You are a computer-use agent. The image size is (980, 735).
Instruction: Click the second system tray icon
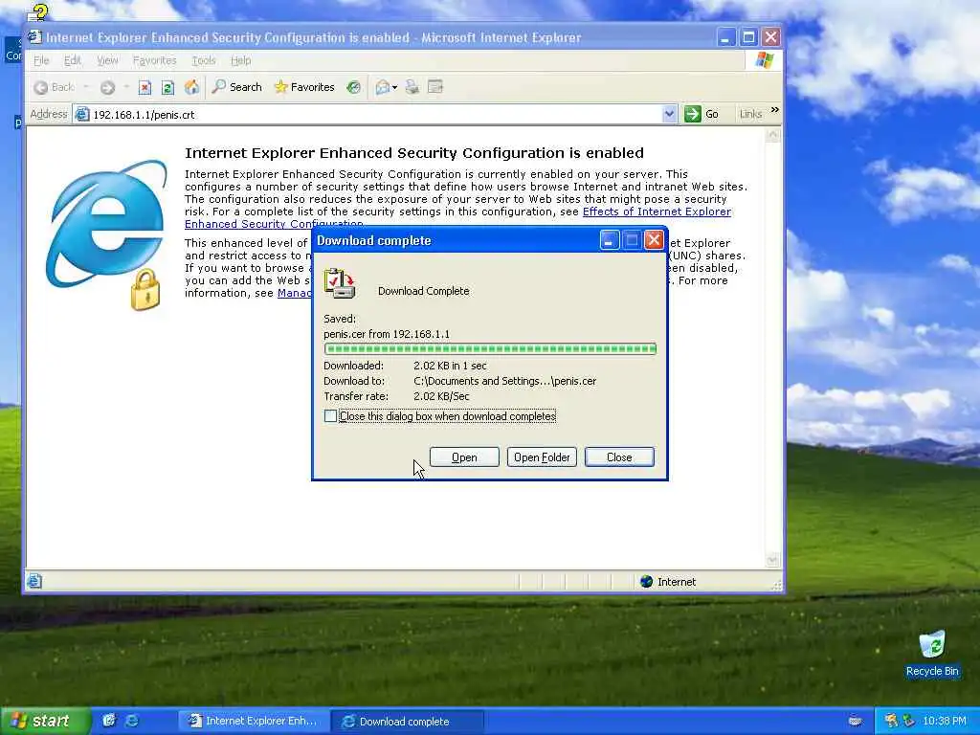point(908,722)
